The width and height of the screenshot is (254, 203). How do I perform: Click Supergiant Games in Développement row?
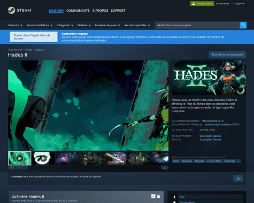pos(210,136)
